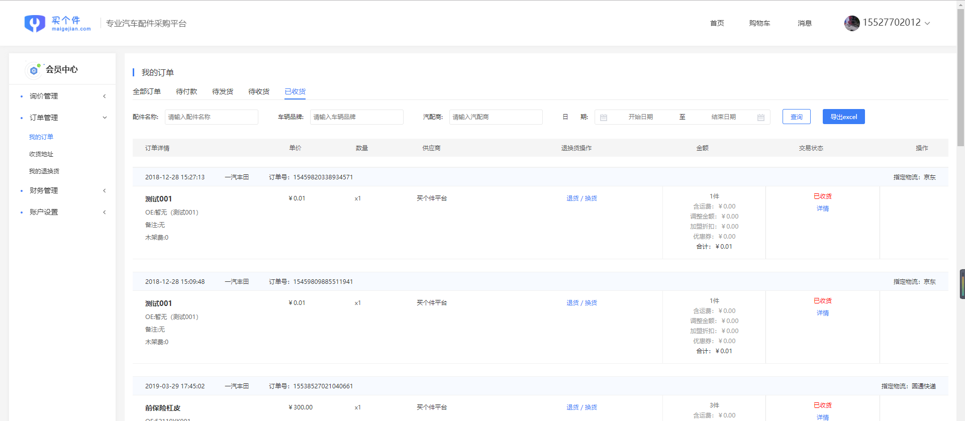The height and width of the screenshot is (421, 965).
Task: Click the start date calendar icon
Action: pos(604,117)
